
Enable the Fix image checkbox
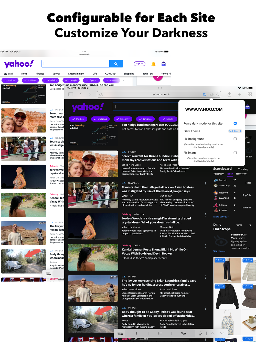coord(235,153)
